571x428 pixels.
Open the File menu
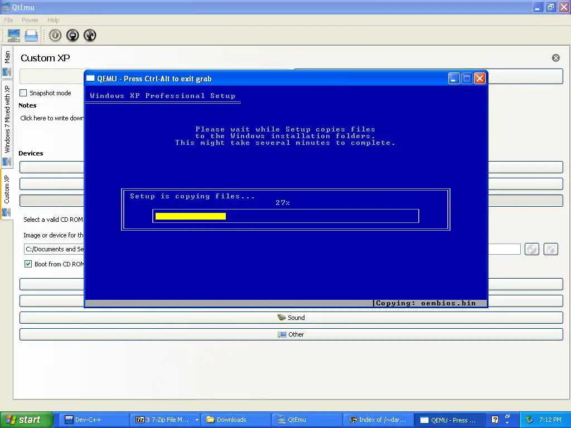(x=8, y=20)
